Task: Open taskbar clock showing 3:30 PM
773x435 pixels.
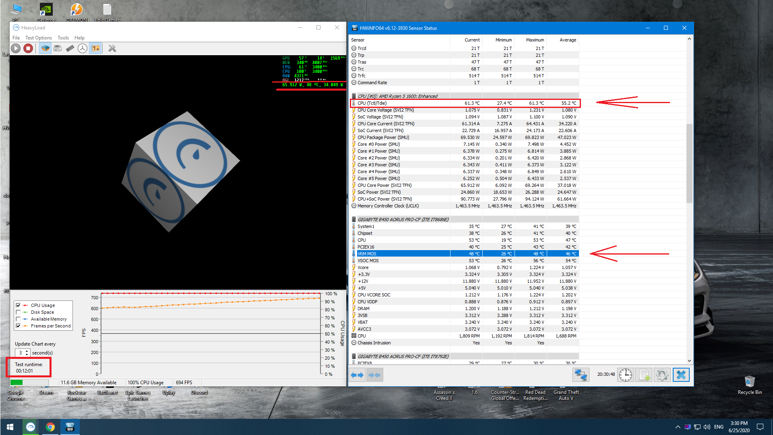Action: pos(739,427)
